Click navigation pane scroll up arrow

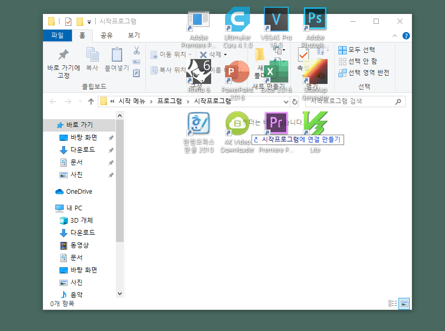(x=120, y=116)
